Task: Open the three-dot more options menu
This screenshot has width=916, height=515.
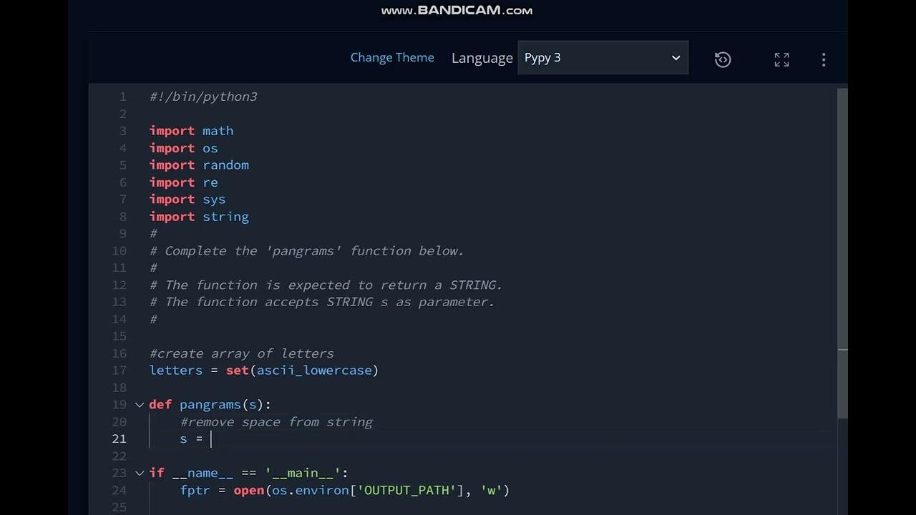Action: coord(824,59)
